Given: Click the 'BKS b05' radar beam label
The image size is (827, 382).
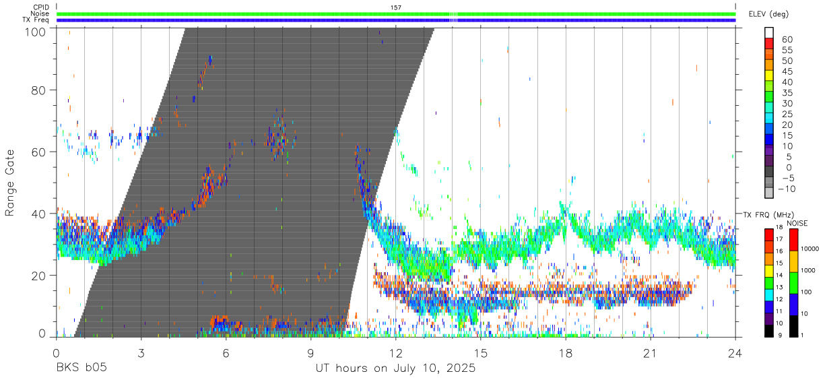Looking at the screenshot, I should coord(81,368).
